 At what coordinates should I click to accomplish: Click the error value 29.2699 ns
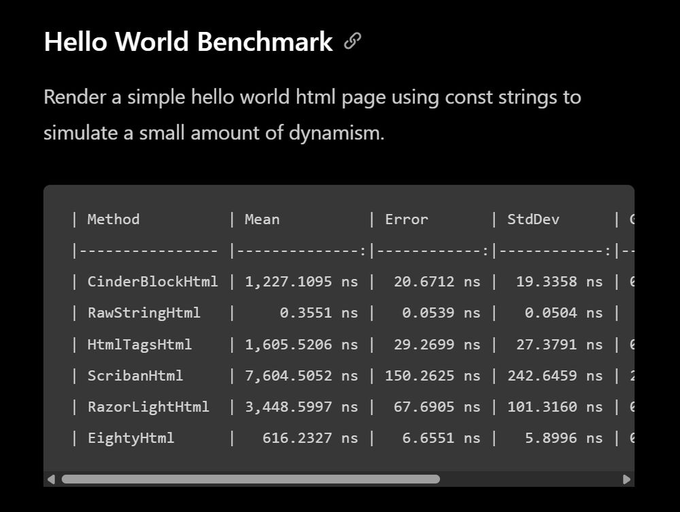(437, 344)
